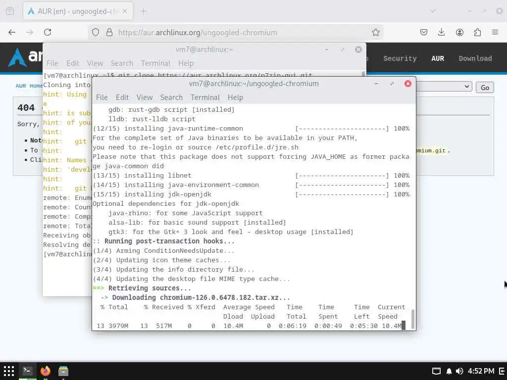507x380 pixels.
Task: Open the applications grid launcher
Action: (x=9, y=371)
